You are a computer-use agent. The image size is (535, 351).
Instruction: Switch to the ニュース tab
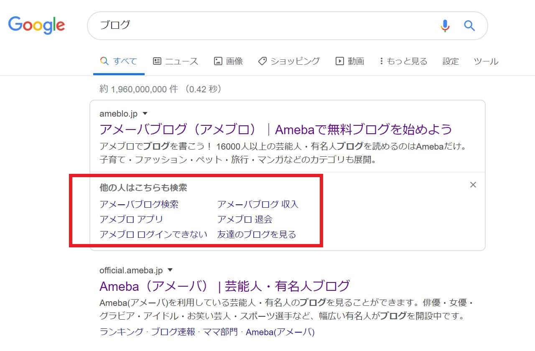point(176,61)
